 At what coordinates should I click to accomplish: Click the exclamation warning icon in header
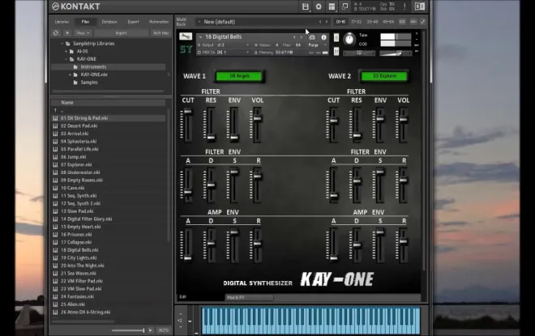(x=404, y=6)
